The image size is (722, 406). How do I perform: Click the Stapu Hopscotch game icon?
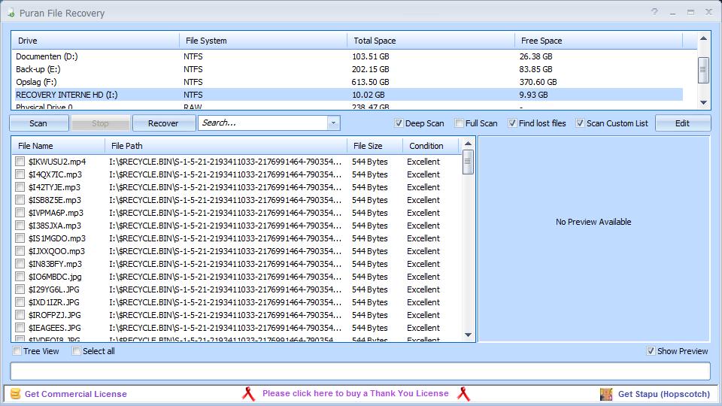606,393
